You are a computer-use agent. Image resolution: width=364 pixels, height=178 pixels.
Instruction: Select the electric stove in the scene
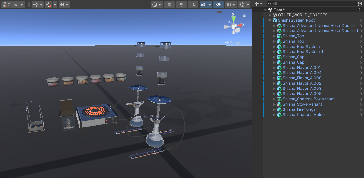click(x=96, y=115)
